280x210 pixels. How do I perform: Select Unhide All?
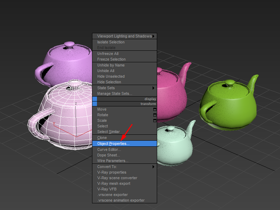tap(125, 71)
